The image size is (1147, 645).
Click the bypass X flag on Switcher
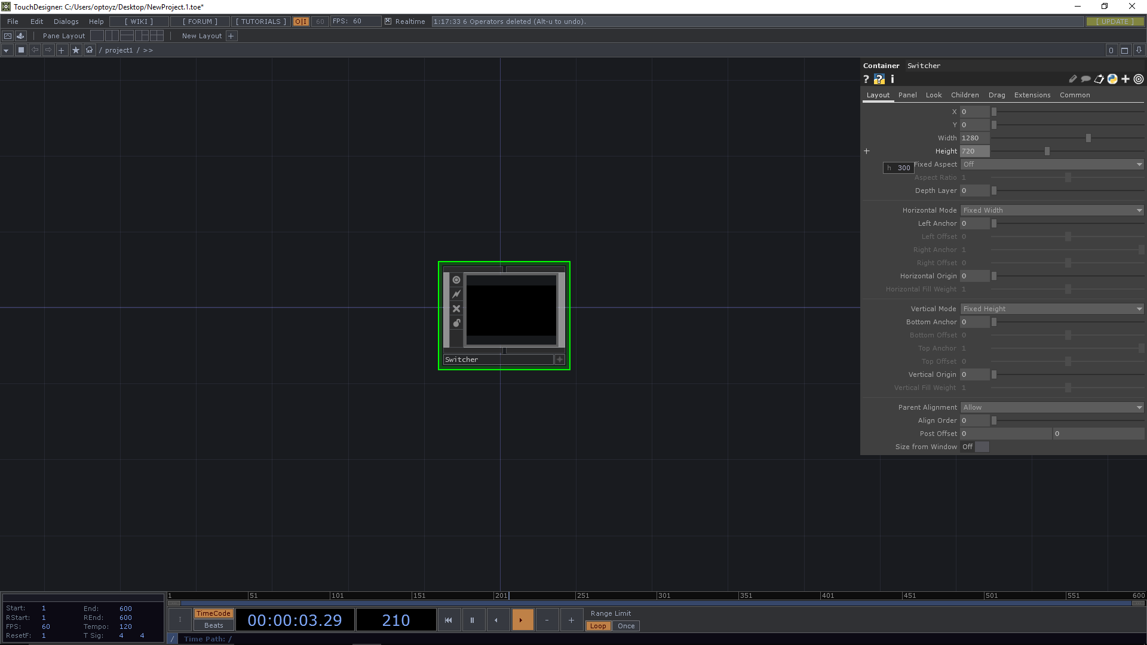(456, 309)
